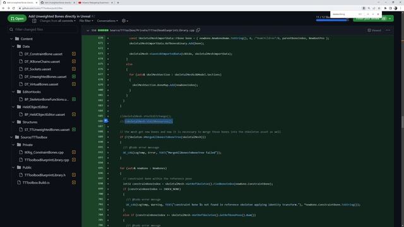Open the diff settings gear menu
404x227 pixels.
click(125, 21)
